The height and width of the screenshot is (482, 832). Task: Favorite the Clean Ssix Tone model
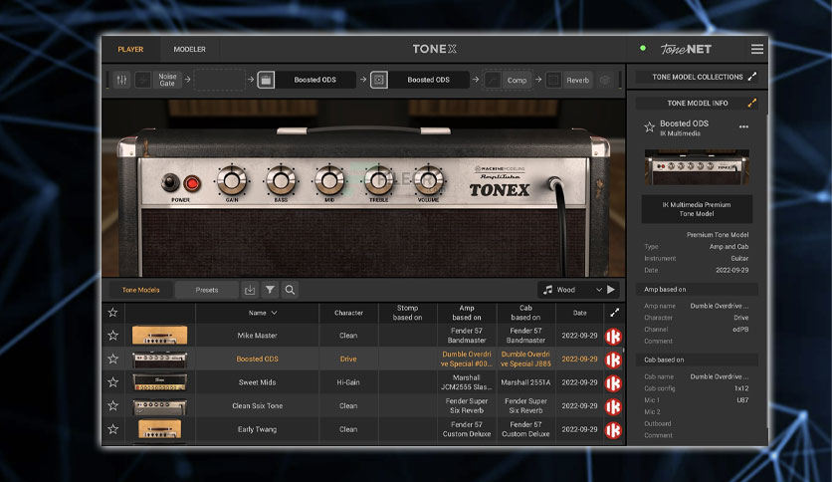(x=112, y=405)
